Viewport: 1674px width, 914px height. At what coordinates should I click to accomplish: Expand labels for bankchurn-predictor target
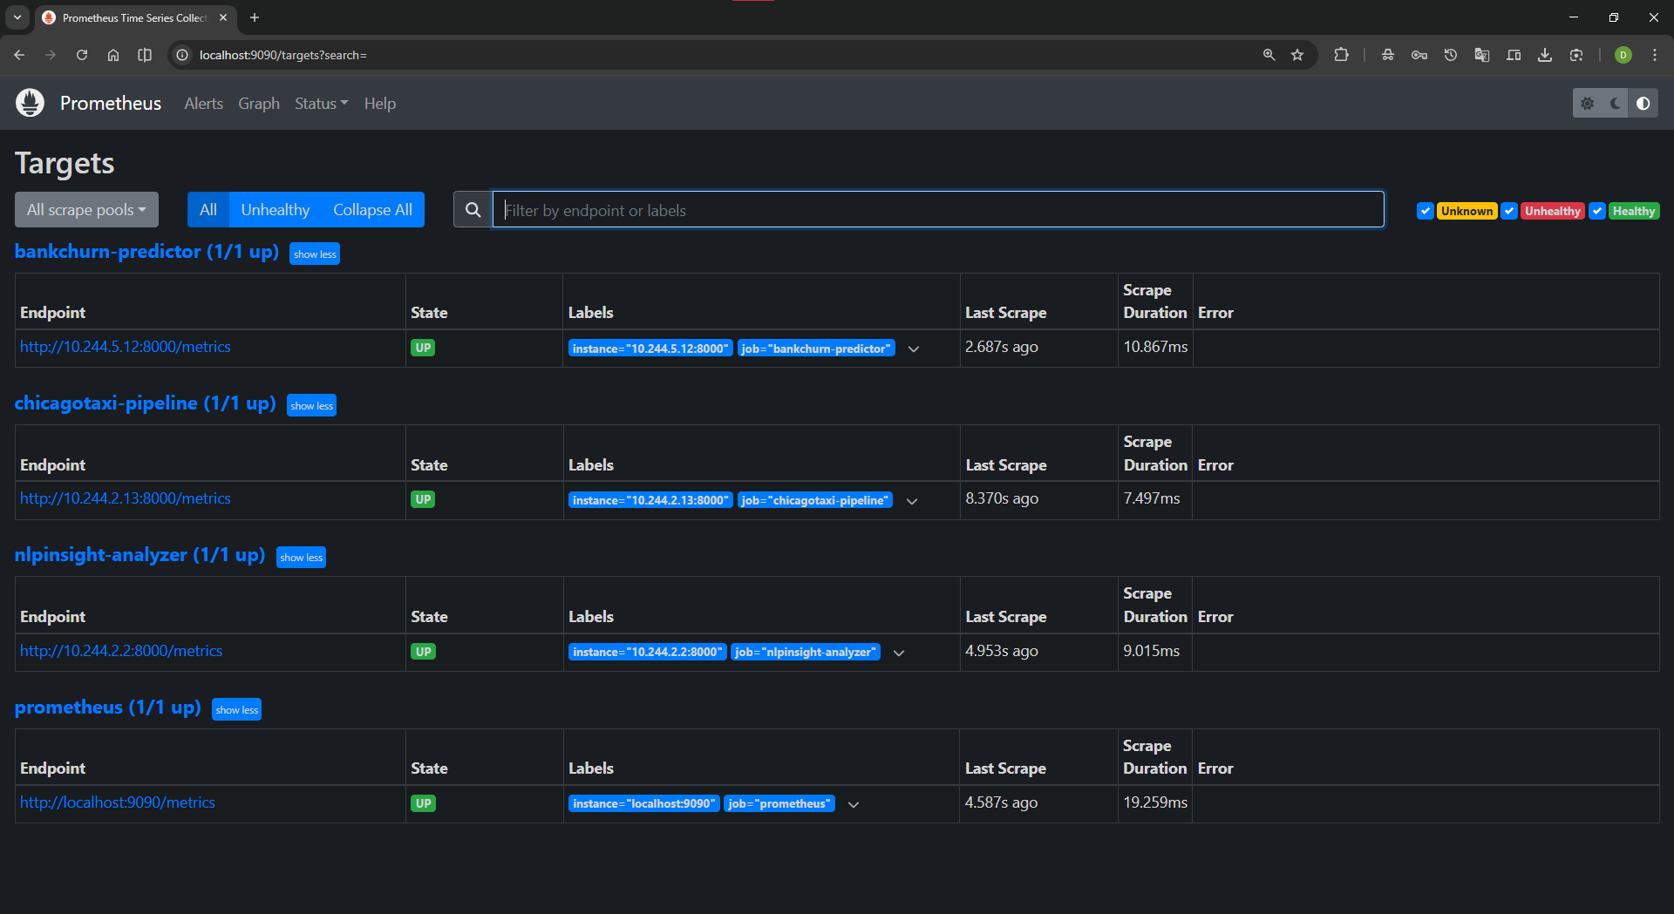pyautogui.click(x=914, y=349)
